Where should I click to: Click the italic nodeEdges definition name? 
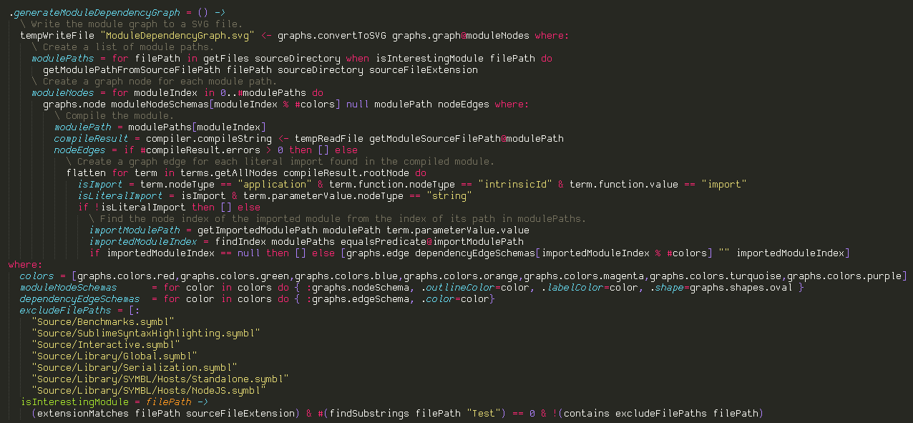pyautogui.click(x=80, y=150)
